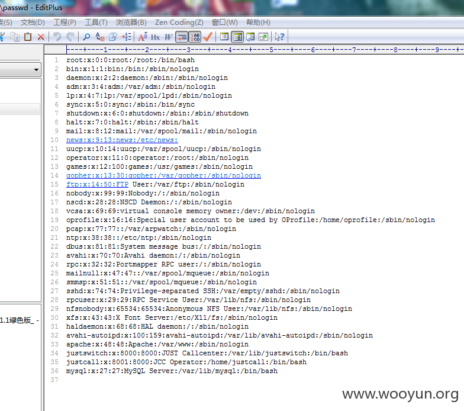The width and height of the screenshot is (464, 411).
Task: Open the 工具(T) menu
Action: tap(96, 23)
